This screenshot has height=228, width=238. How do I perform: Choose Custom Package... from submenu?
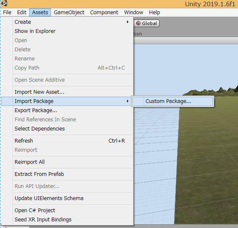click(173, 101)
